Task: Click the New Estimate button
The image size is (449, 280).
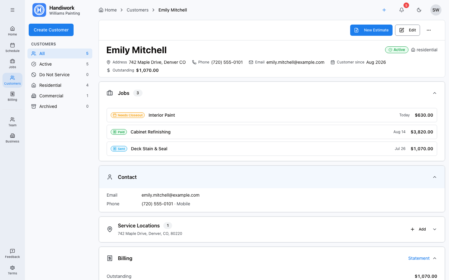Action: [x=371, y=30]
